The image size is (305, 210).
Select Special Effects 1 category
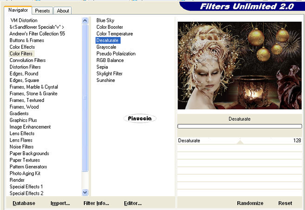click(26, 186)
